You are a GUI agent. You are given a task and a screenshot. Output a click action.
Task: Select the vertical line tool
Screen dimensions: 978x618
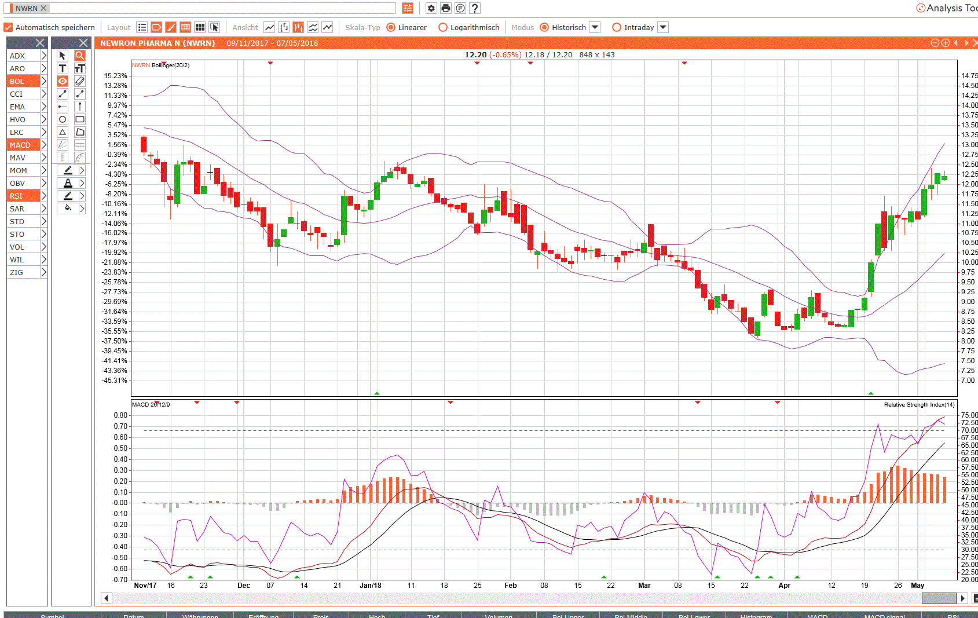80,107
